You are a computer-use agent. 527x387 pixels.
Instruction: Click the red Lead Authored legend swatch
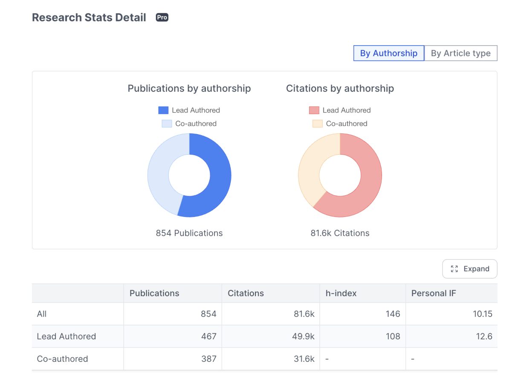[313, 110]
